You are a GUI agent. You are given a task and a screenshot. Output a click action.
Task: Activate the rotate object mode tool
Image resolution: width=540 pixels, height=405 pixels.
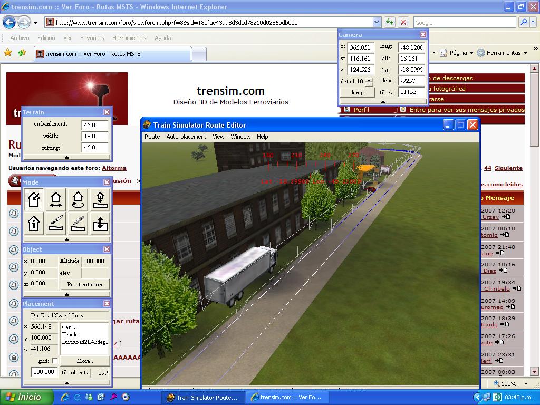tap(78, 199)
